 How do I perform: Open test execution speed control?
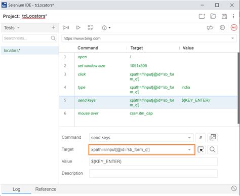click(x=106, y=27)
